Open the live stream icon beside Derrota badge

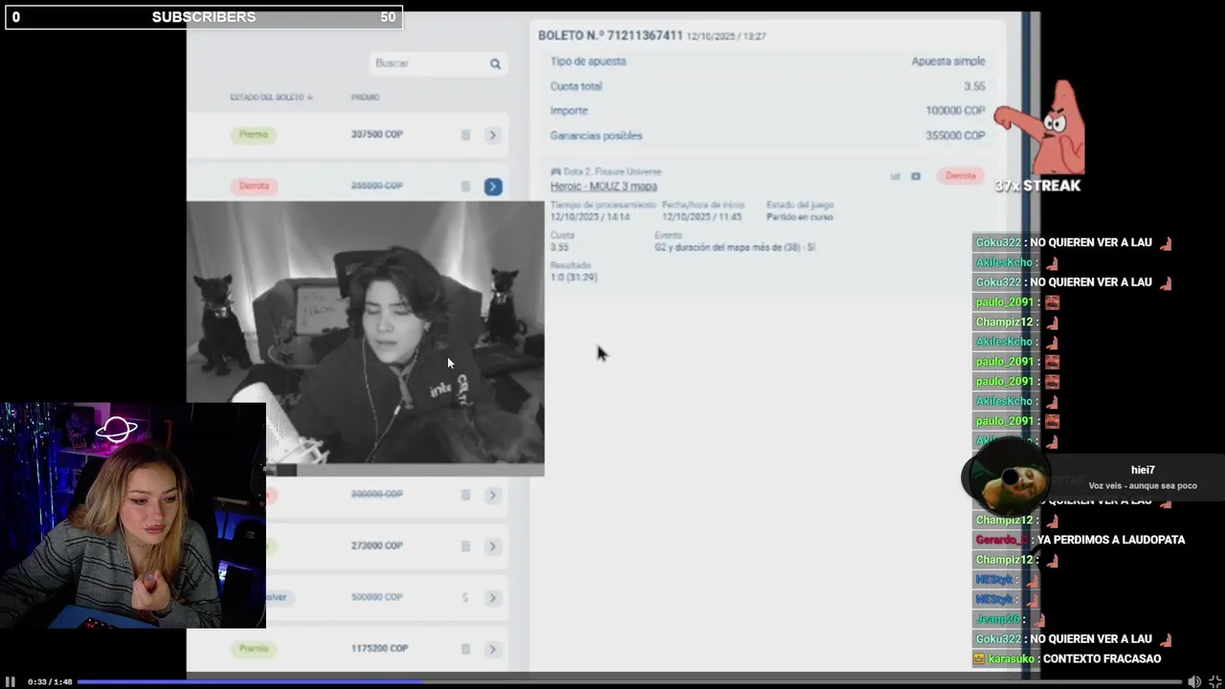point(916,176)
